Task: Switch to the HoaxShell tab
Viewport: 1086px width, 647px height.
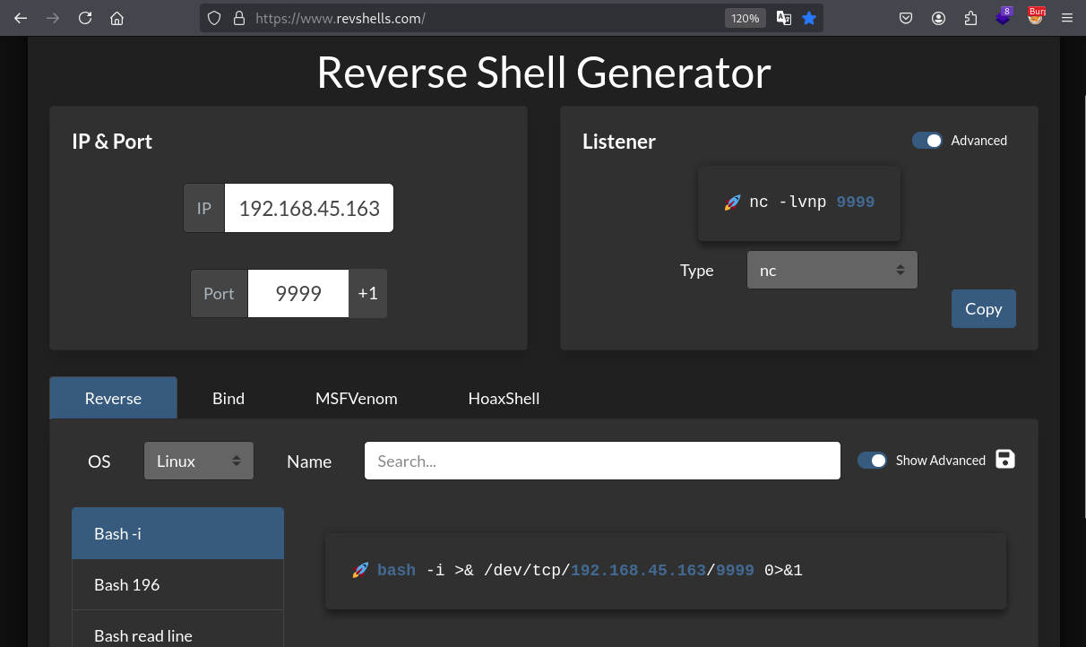Action: [x=504, y=398]
